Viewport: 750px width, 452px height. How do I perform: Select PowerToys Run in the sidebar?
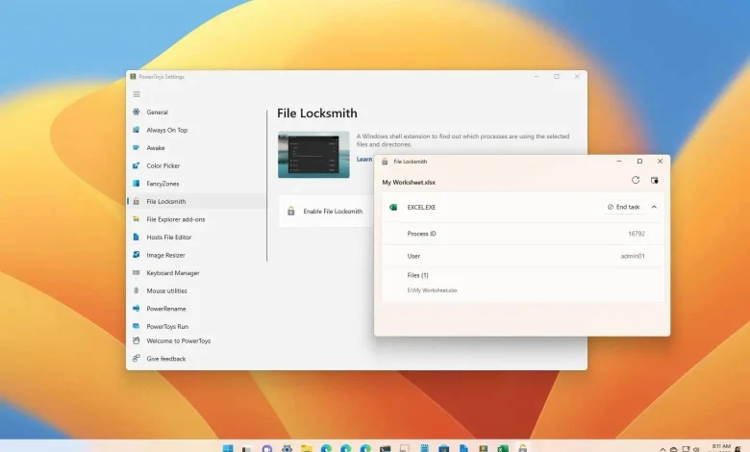[167, 326]
